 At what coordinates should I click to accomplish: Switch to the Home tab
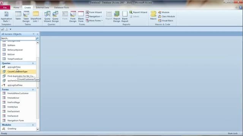(16, 8)
